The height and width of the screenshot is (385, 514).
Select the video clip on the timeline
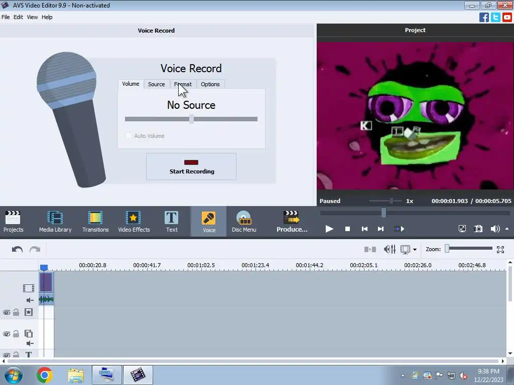(46, 282)
